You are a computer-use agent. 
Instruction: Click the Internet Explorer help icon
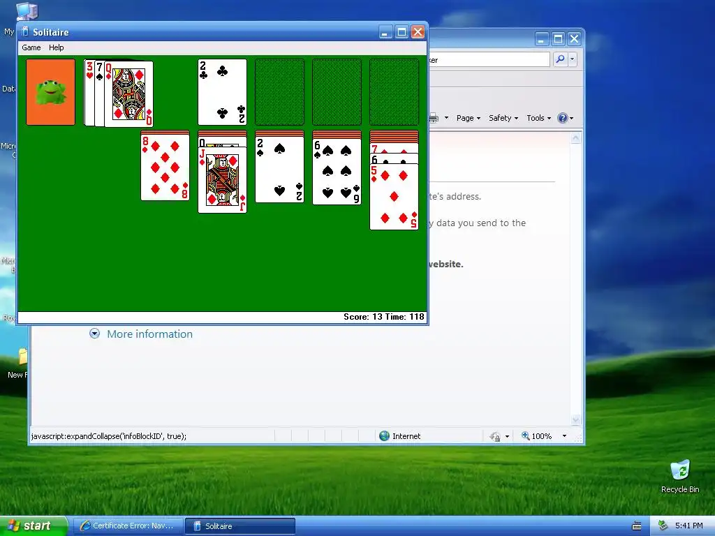(x=563, y=118)
